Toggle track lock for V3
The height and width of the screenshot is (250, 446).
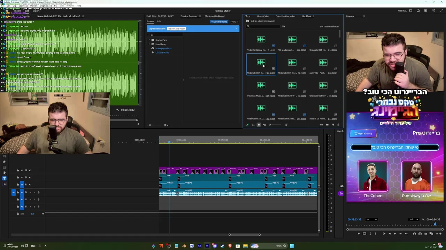point(18,170)
